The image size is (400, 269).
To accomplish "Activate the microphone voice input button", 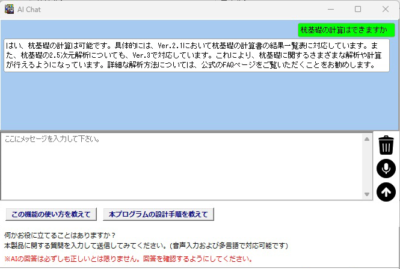I will tap(386, 169).
